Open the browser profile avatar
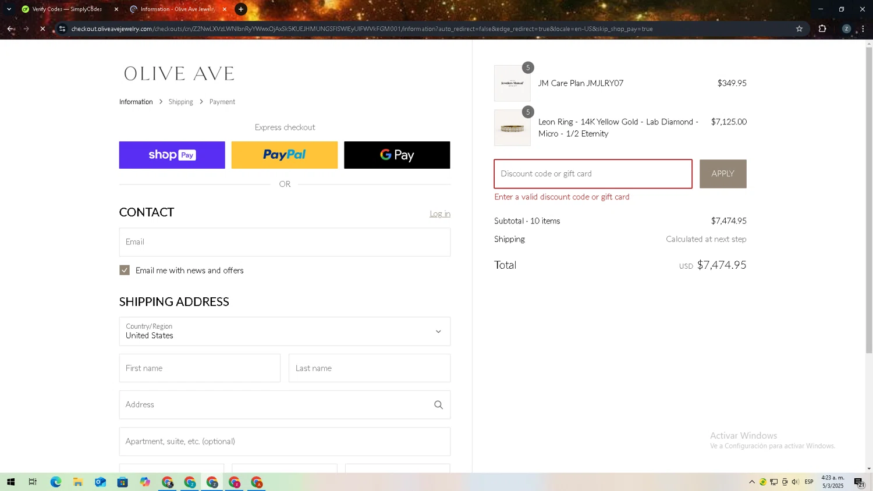The height and width of the screenshot is (491, 873). tap(846, 29)
